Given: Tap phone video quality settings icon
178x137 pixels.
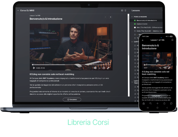Looking at the screenshot, I should [165, 68].
